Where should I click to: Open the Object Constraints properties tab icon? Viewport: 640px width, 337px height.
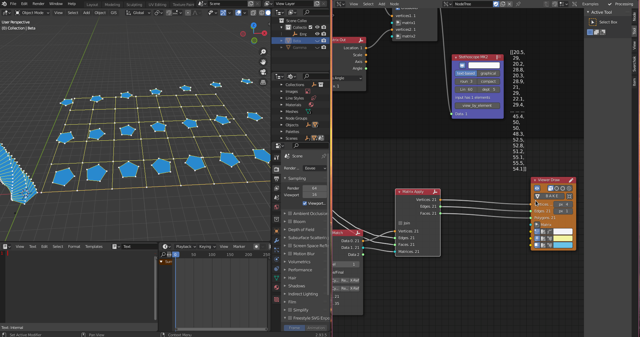(277, 269)
